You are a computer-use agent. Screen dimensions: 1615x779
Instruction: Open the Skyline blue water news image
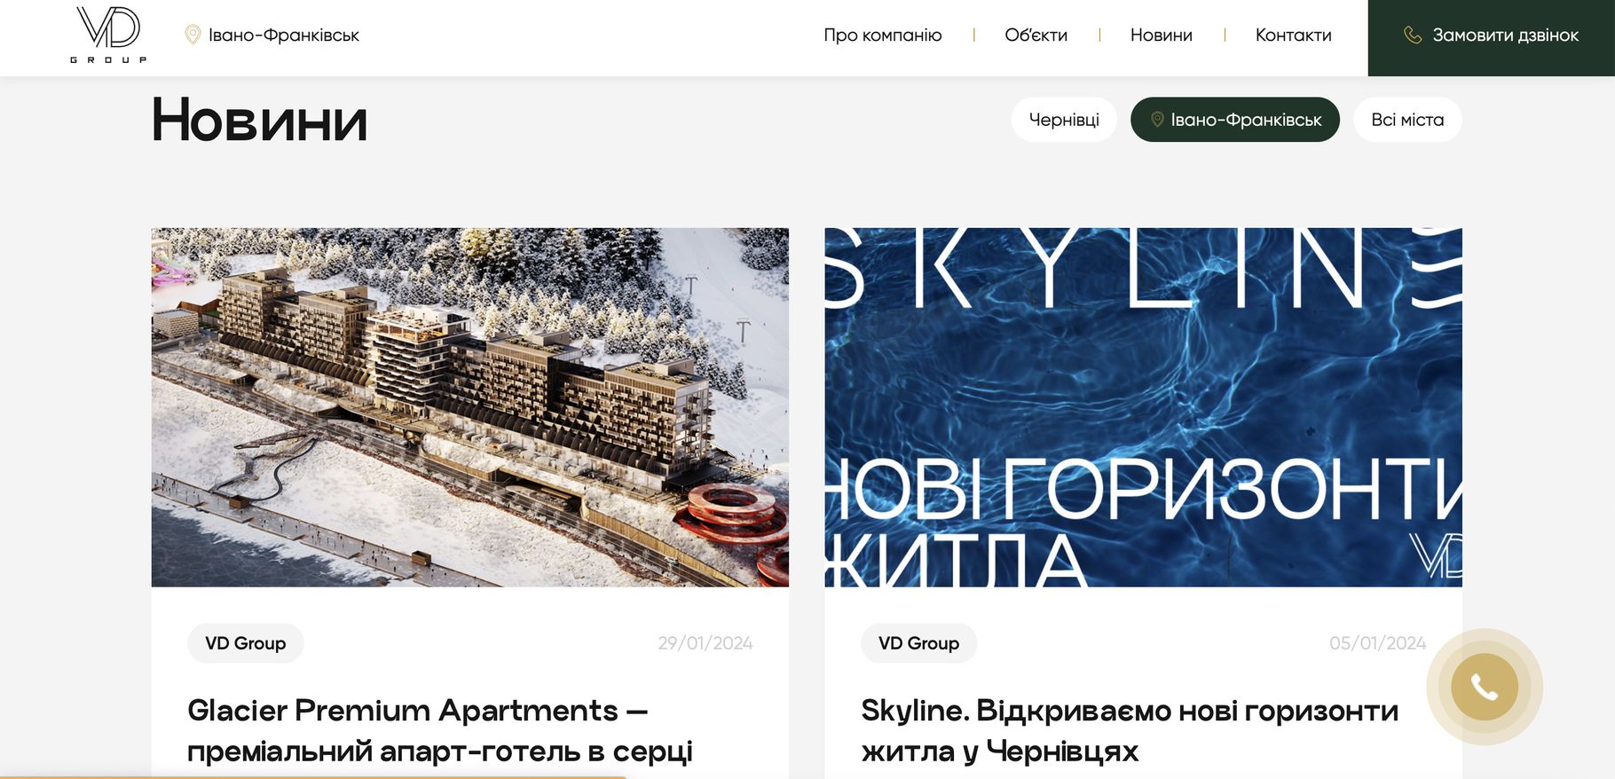1144,407
